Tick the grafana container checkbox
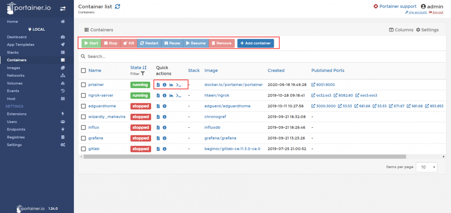 tap(83, 138)
